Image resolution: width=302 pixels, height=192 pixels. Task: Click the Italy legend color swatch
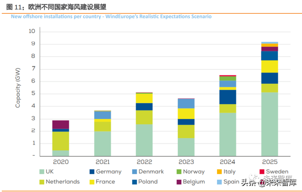click(219, 172)
